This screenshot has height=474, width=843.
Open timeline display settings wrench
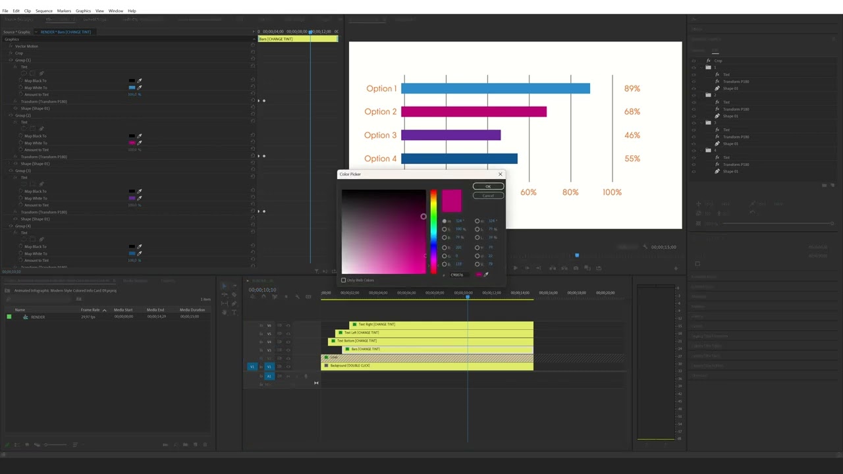coord(297,297)
